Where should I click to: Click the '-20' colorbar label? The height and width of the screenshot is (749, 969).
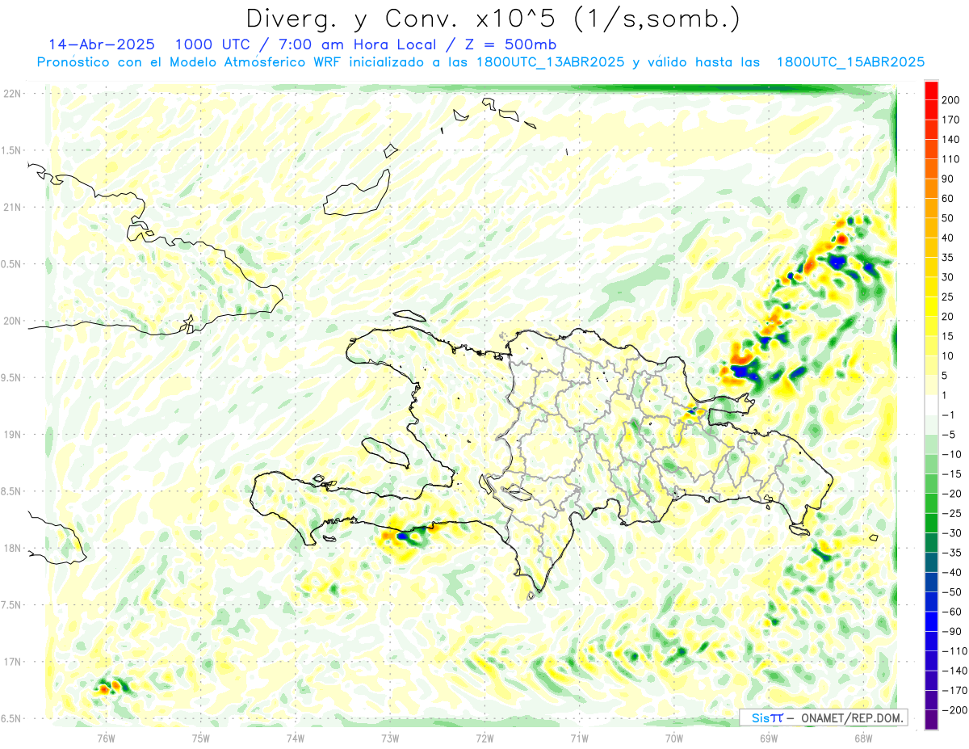(x=951, y=494)
